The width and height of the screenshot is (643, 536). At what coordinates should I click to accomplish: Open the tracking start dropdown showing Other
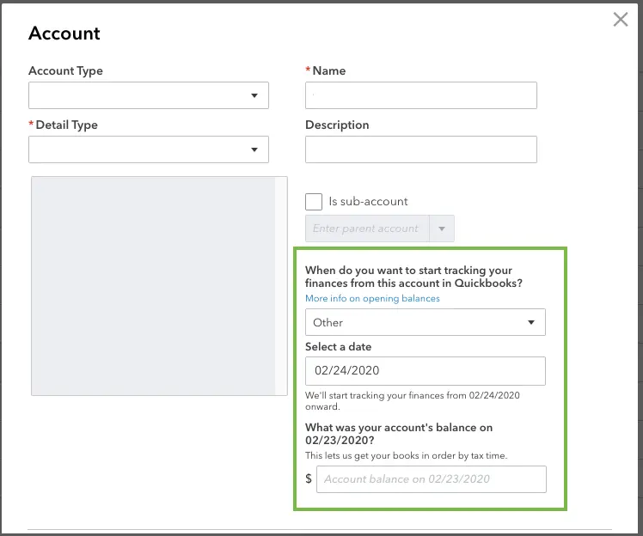(426, 322)
